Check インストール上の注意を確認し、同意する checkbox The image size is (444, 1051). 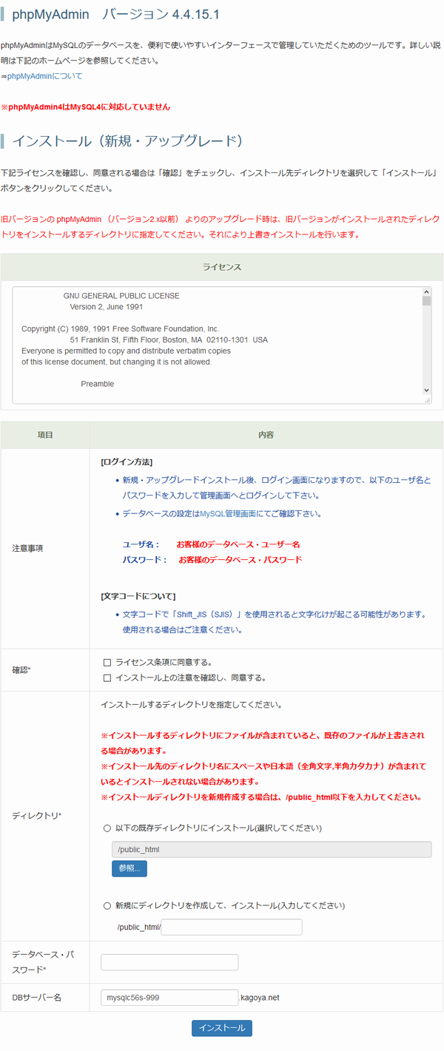[x=107, y=677]
